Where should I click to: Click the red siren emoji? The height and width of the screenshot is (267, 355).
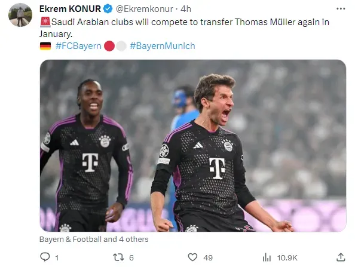45,22
